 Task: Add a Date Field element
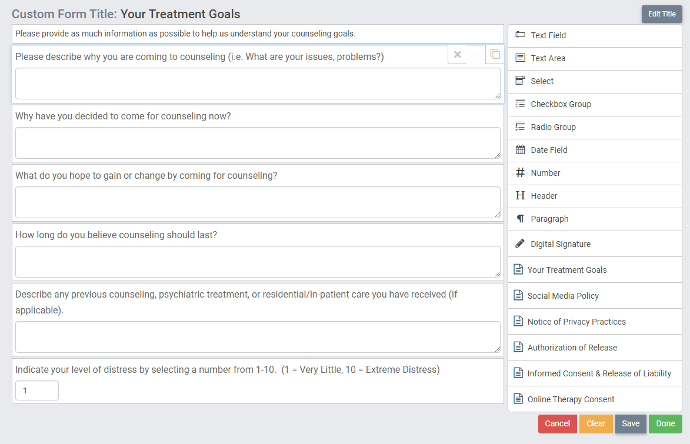595,150
